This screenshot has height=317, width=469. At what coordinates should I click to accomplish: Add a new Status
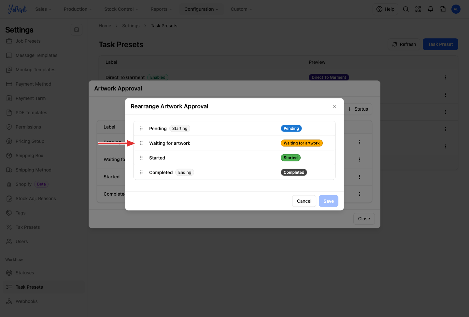tap(358, 109)
